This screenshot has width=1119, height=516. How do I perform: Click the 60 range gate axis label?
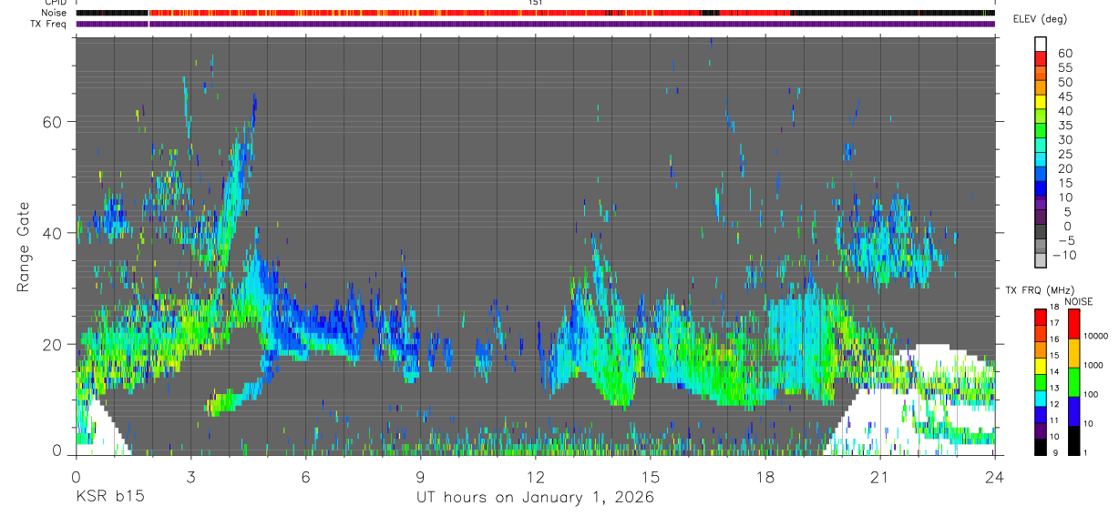click(x=56, y=121)
